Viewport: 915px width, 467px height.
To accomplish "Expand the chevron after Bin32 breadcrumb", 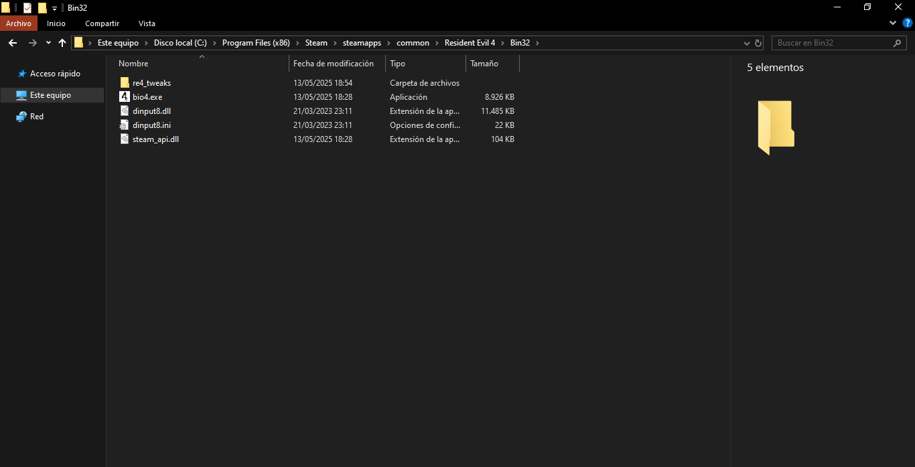I will pyautogui.click(x=537, y=43).
